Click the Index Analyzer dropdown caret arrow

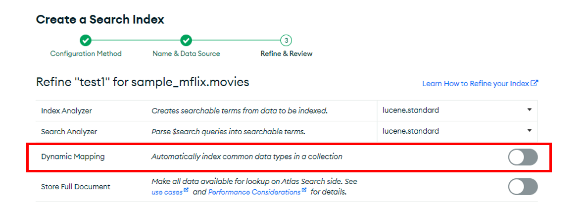[x=529, y=110]
